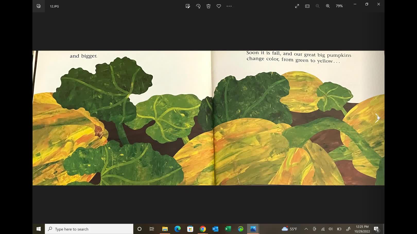Open network Wi-Fi tray icon
This screenshot has width=417, height=234.
(x=323, y=229)
